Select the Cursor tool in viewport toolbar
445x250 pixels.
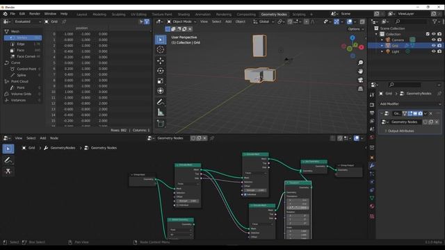pyautogui.click(x=161, y=50)
